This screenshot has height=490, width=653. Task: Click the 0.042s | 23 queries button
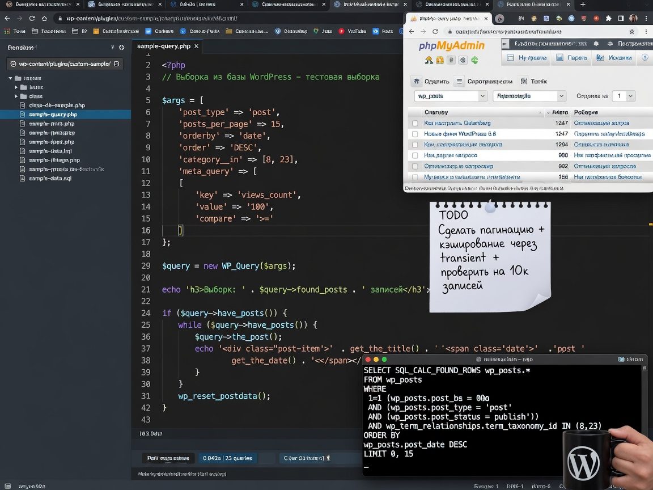(227, 458)
